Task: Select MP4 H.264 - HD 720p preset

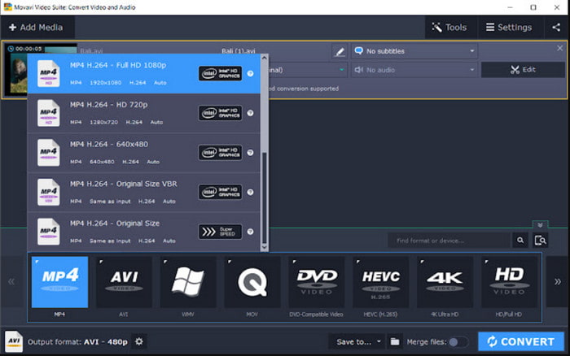Action: 144,113
